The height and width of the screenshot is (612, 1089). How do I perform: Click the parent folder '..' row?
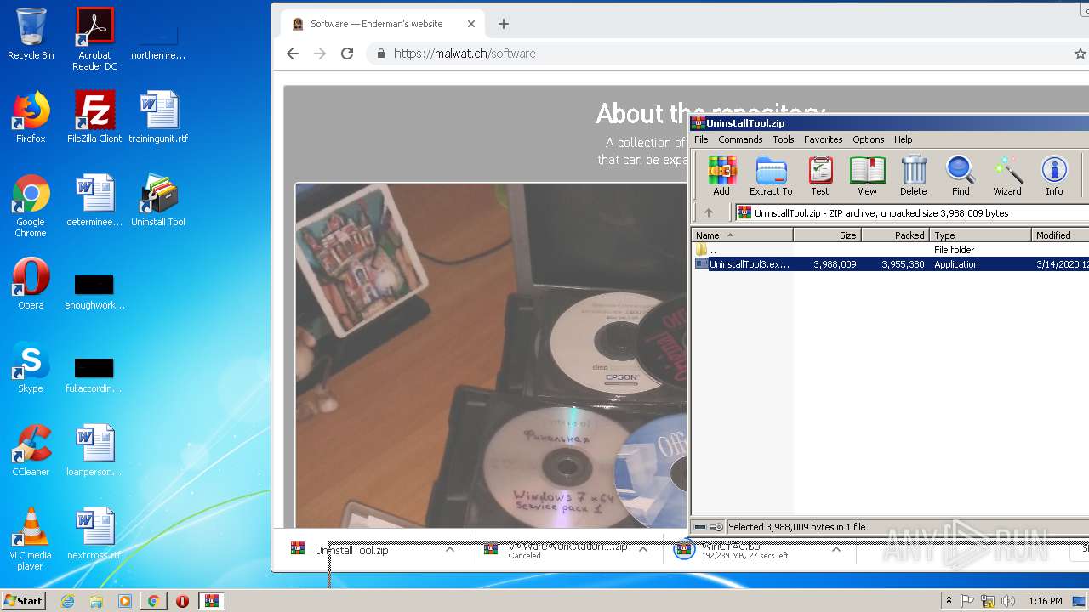890,250
